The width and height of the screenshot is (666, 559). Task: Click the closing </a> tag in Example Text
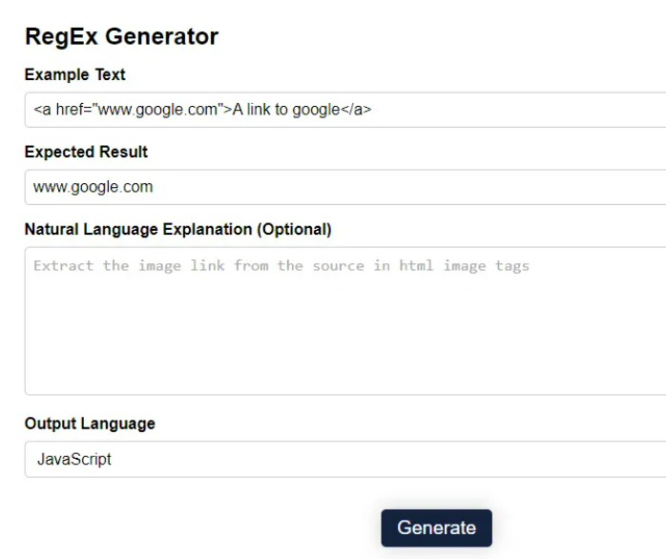356,110
